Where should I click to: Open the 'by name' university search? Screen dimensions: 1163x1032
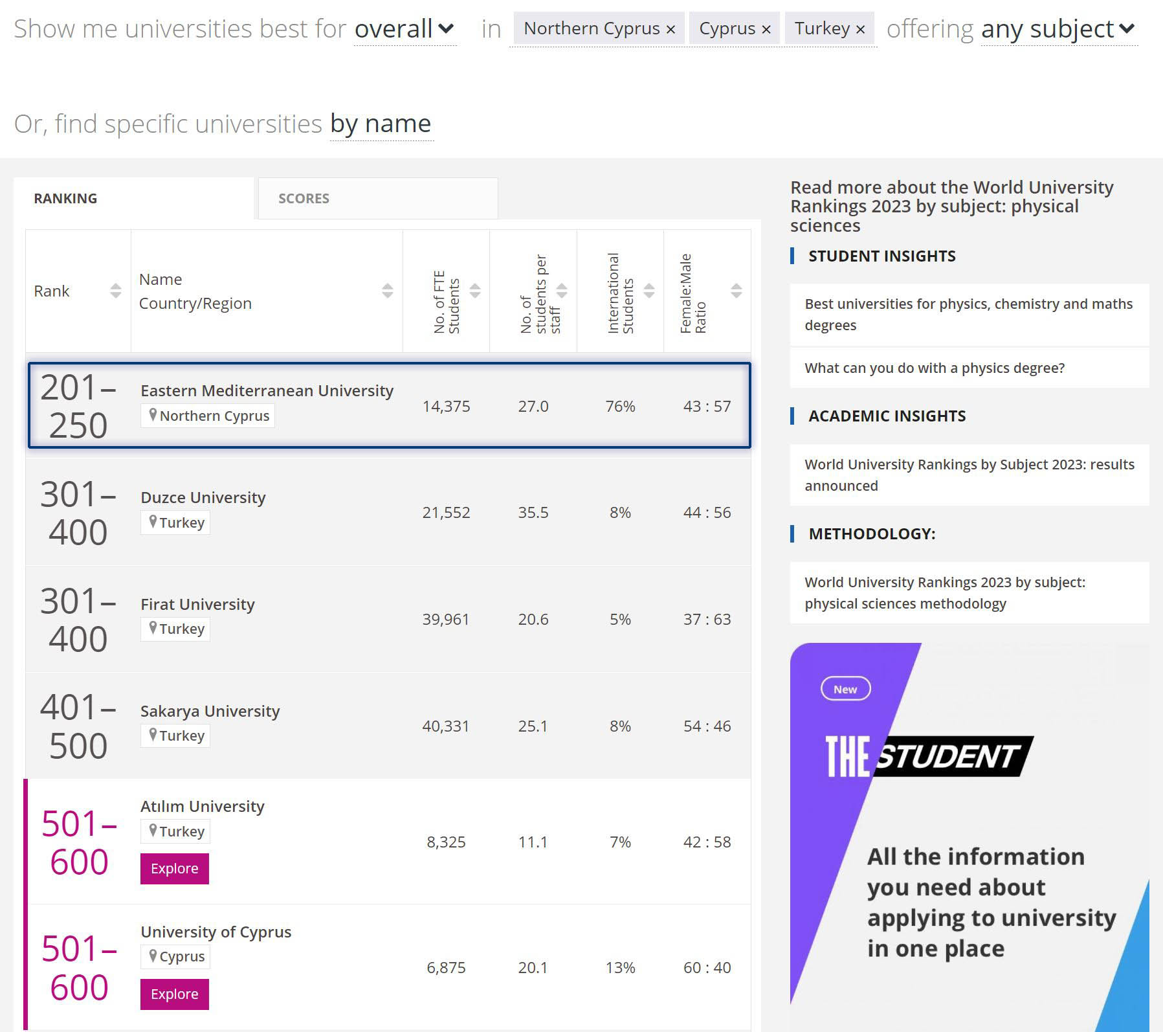(x=381, y=123)
